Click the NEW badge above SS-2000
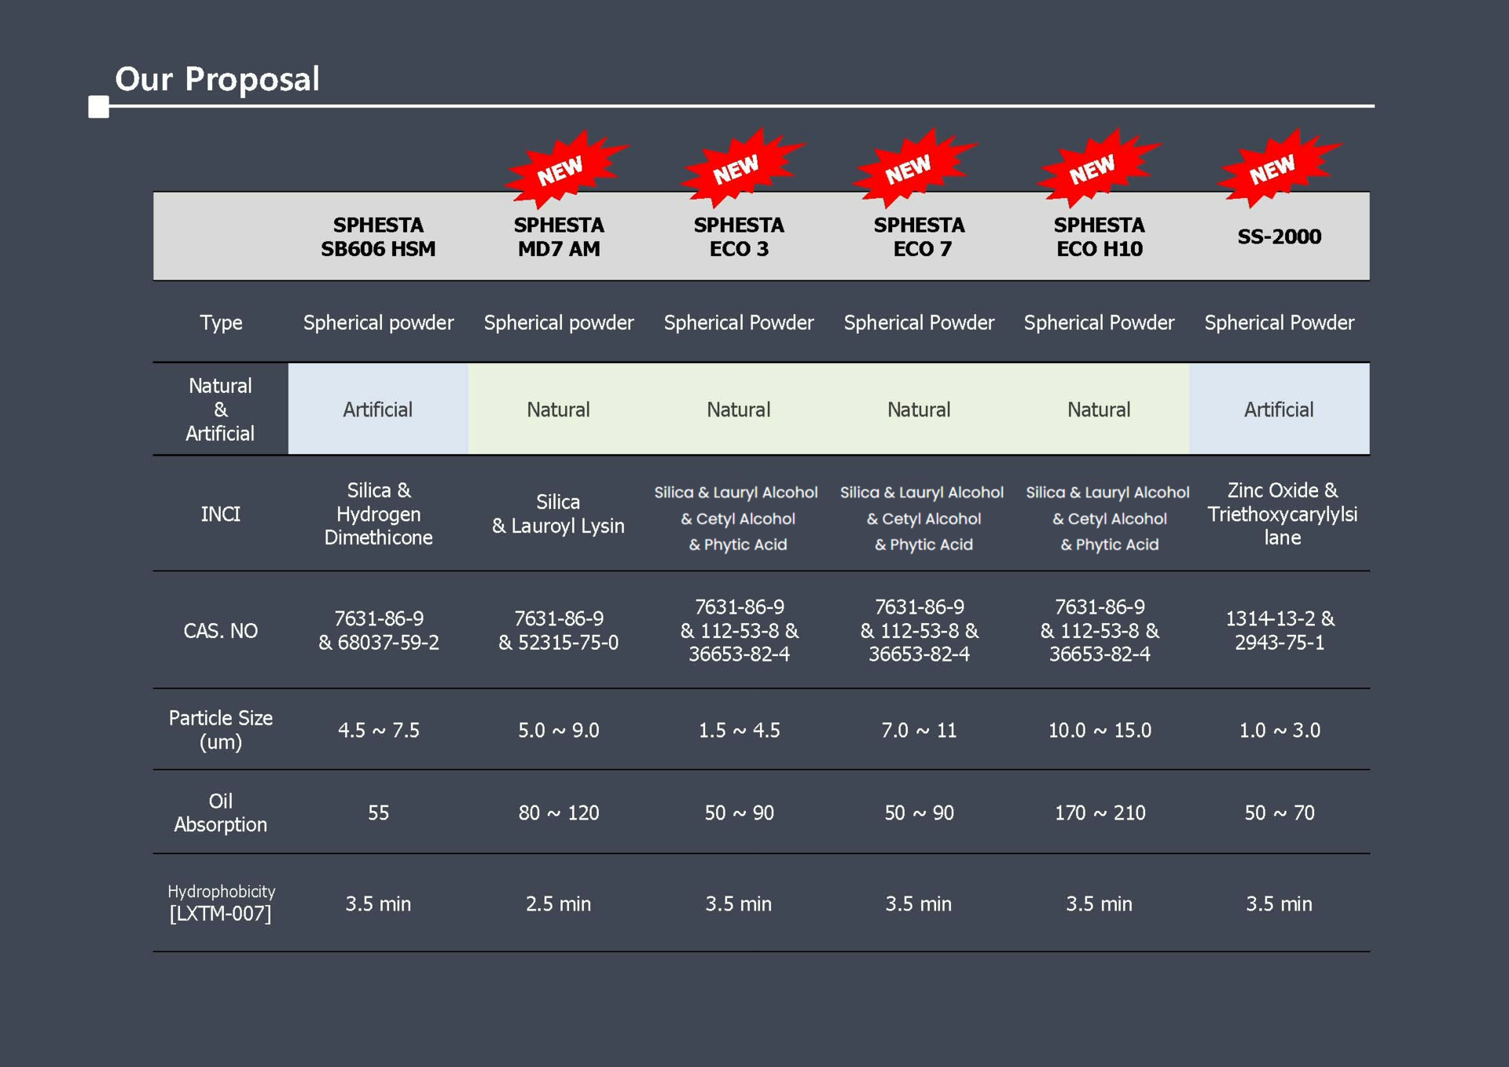 1273,168
